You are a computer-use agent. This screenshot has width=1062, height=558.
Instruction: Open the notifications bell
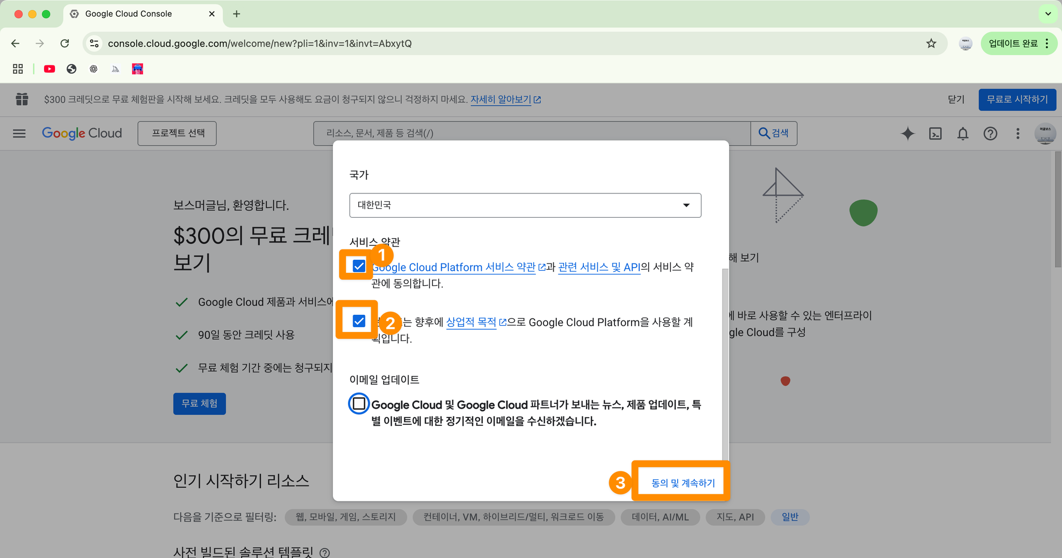click(962, 134)
